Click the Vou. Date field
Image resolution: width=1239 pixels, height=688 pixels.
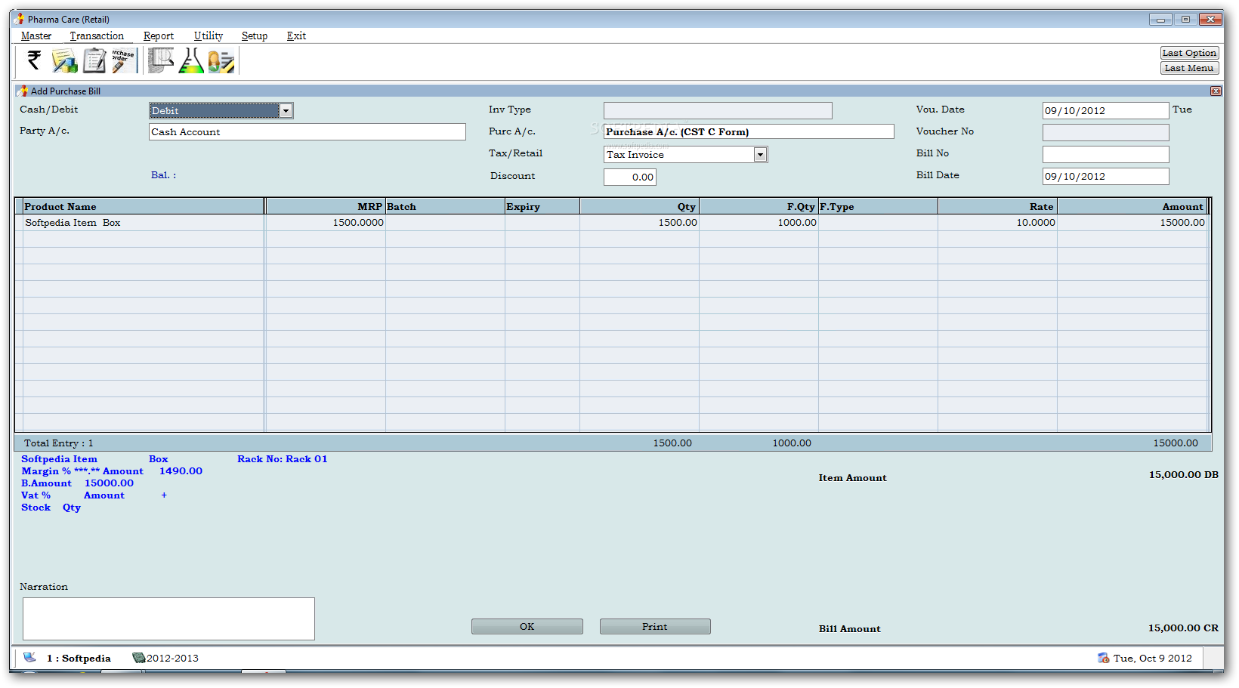[x=1106, y=111]
